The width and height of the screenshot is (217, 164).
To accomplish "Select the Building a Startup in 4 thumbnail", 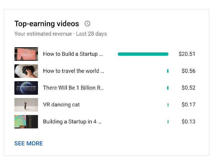I will coord(26,122).
